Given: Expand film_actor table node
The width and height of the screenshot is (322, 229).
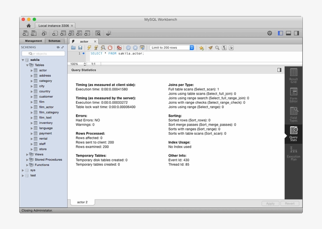Looking at the screenshot, I should point(32,107).
